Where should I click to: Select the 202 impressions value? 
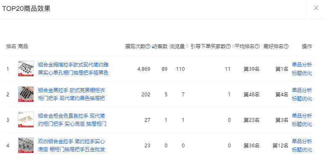(x=146, y=95)
